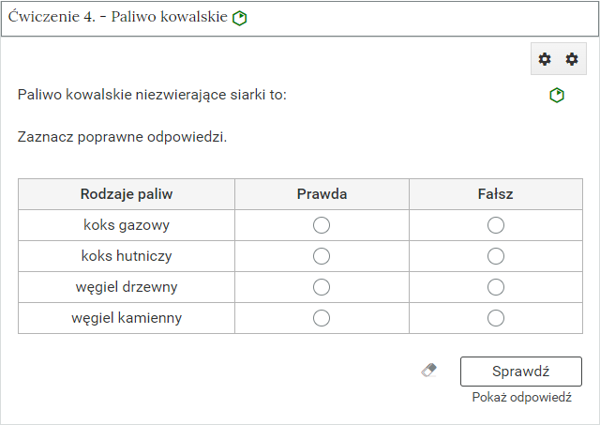
Task: Click the eraser icon to clear answers
Action: tap(429, 371)
